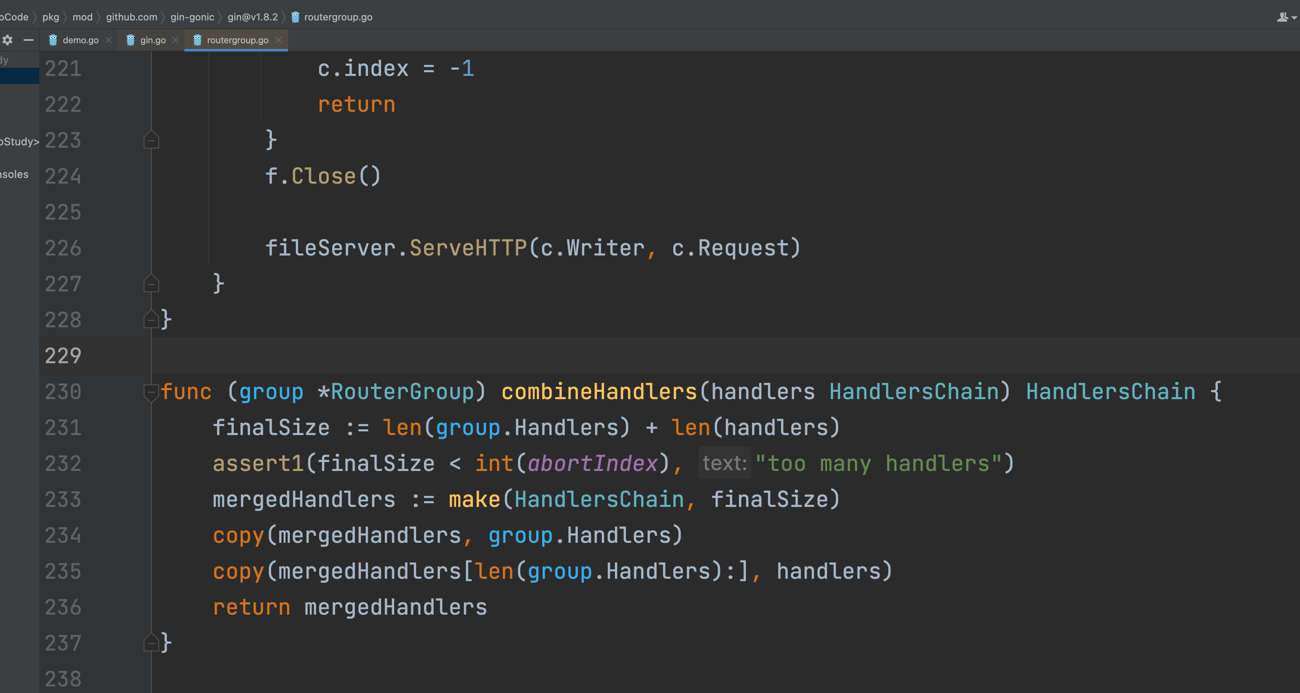Click Go gopher icon on demo.go tab
1300x693 pixels.
(x=53, y=40)
